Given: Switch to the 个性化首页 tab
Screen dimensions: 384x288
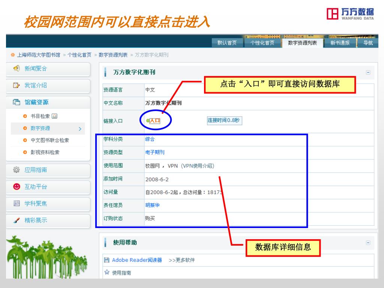Looking at the screenshot, I should [x=262, y=43].
